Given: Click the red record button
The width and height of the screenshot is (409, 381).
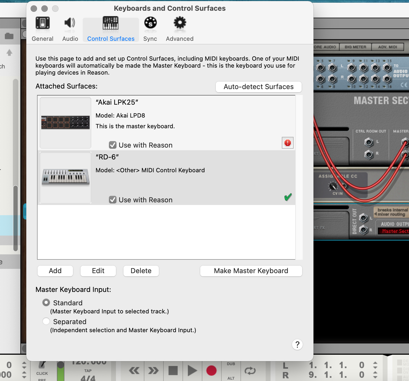Looking at the screenshot, I should 211,371.
